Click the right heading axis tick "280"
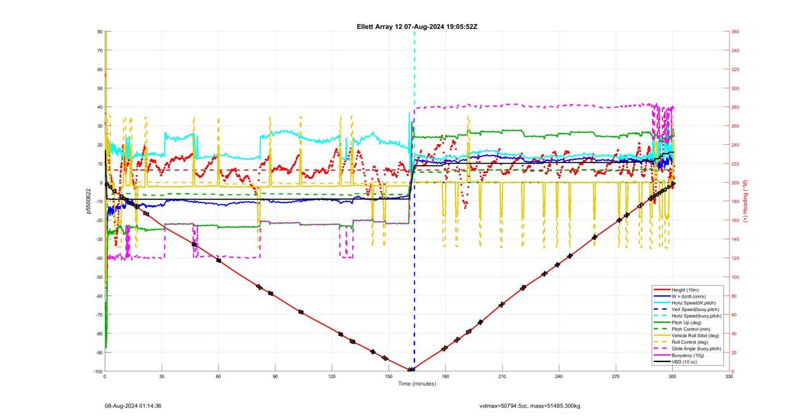Image resolution: width=806 pixels, height=417 pixels. [735, 107]
